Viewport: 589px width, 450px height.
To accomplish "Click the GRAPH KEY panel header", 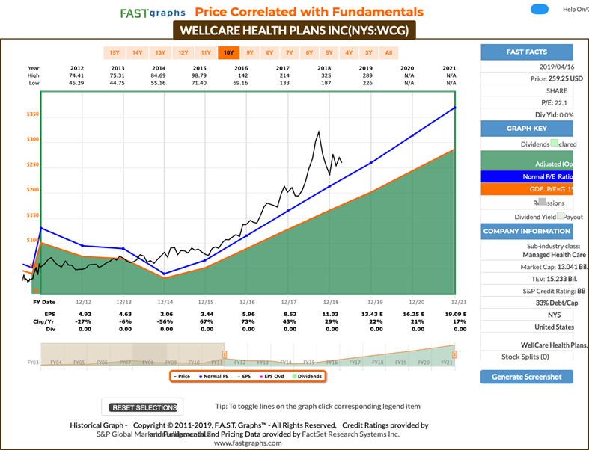I will (x=527, y=129).
